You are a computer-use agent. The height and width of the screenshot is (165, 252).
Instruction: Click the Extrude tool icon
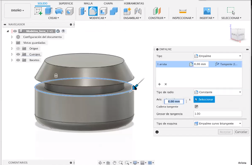[48, 11]
